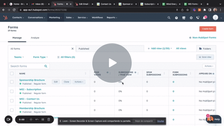Open HubSpot settings gear
The height and width of the screenshot is (126, 224).
[x=191, y=18]
